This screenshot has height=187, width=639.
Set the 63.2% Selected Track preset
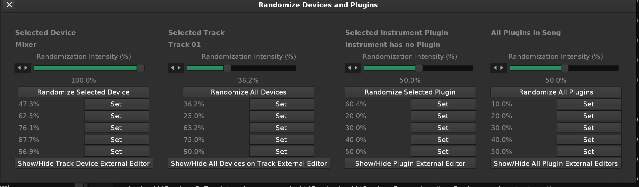281,128
